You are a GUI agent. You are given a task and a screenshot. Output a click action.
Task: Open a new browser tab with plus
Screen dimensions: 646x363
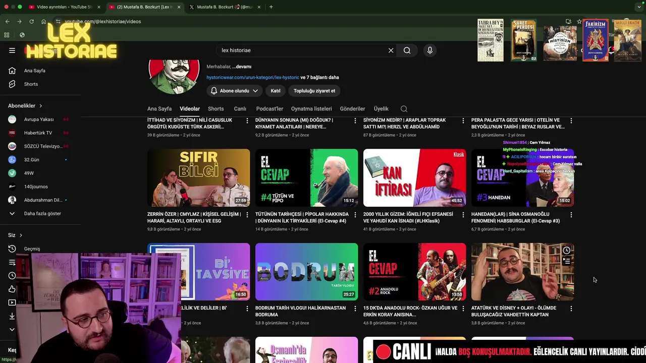[271, 7]
